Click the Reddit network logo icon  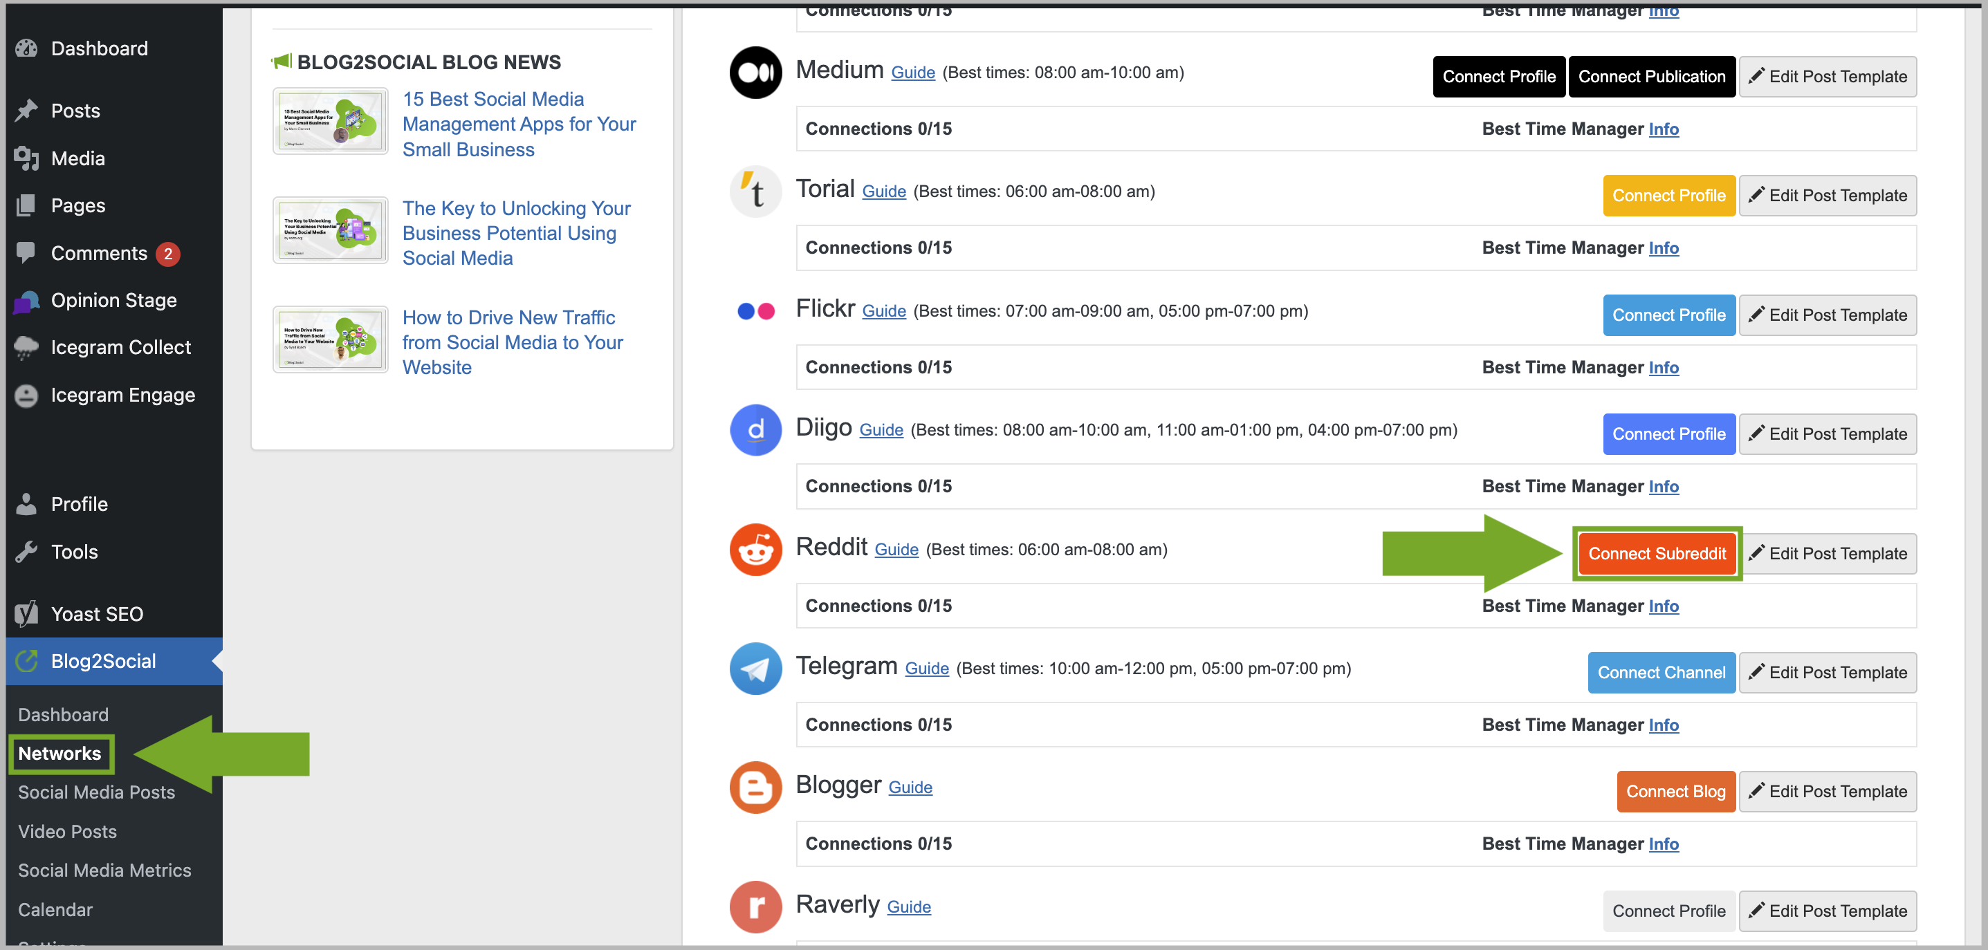755,550
